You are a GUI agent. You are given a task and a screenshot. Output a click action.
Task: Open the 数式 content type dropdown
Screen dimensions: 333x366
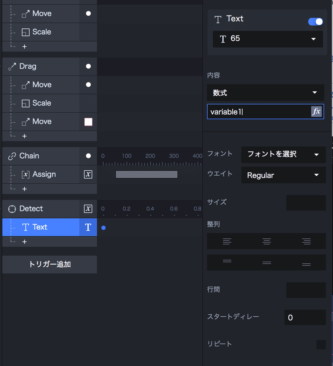pyautogui.click(x=266, y=93)
